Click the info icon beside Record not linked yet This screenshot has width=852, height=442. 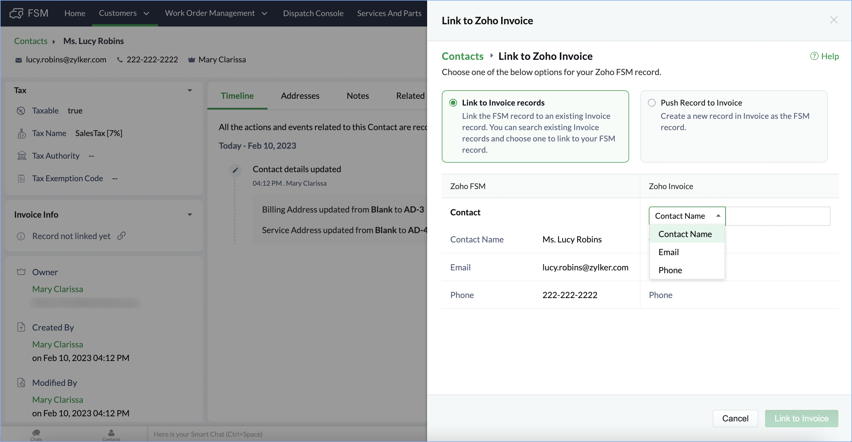pos(21,236)
